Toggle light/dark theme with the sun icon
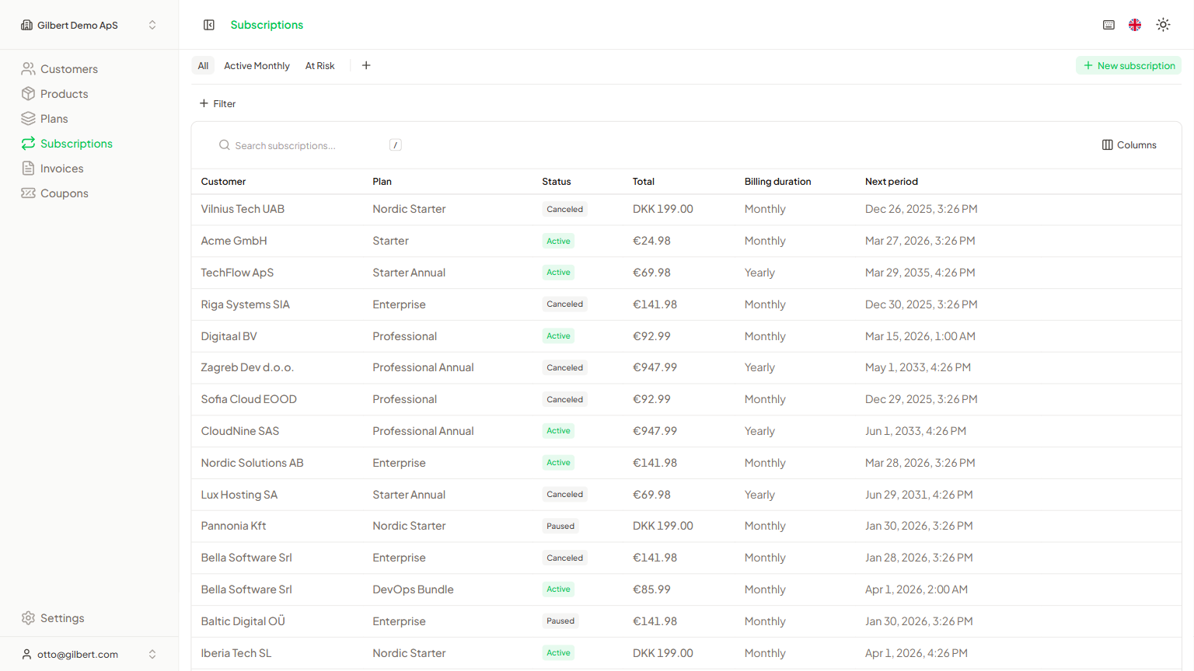The height and width of the screenshot is (671, 1194). click(1163, 24)
